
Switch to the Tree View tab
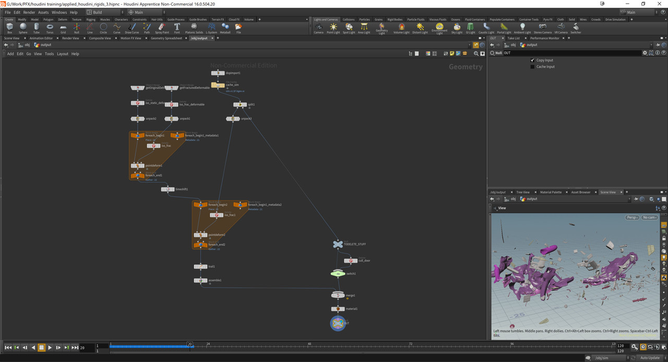pos(522,192)
